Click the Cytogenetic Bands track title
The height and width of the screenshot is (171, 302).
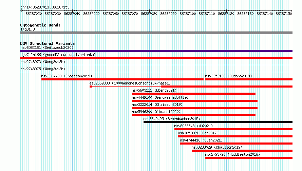(40, 25)
